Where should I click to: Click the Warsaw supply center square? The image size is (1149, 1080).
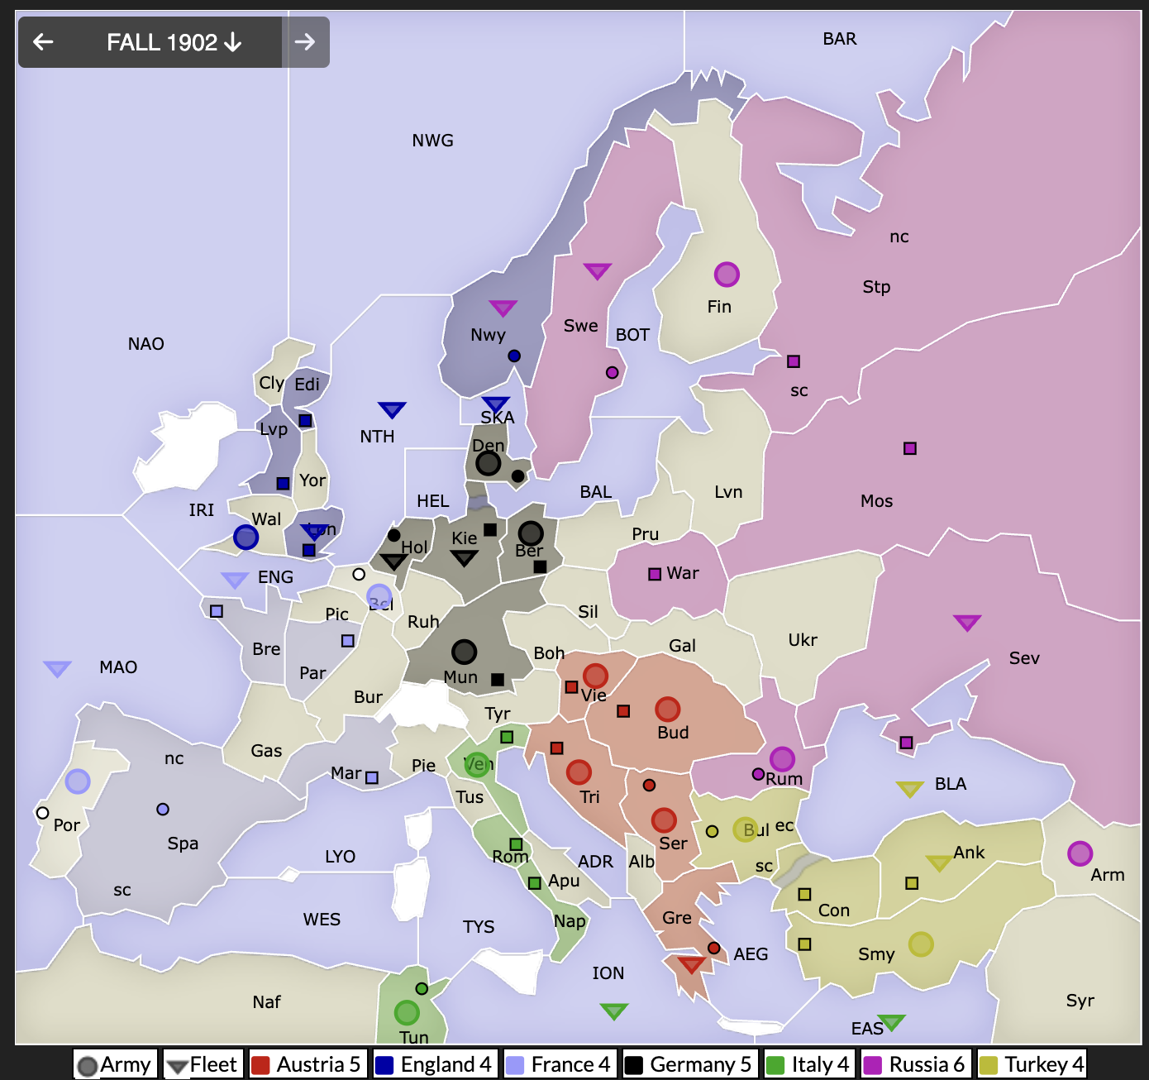pos(655,574)
